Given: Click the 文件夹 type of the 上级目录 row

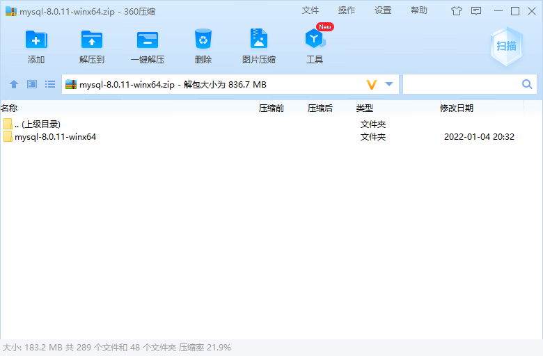Looking at the screenshot, I should point(373,124).
